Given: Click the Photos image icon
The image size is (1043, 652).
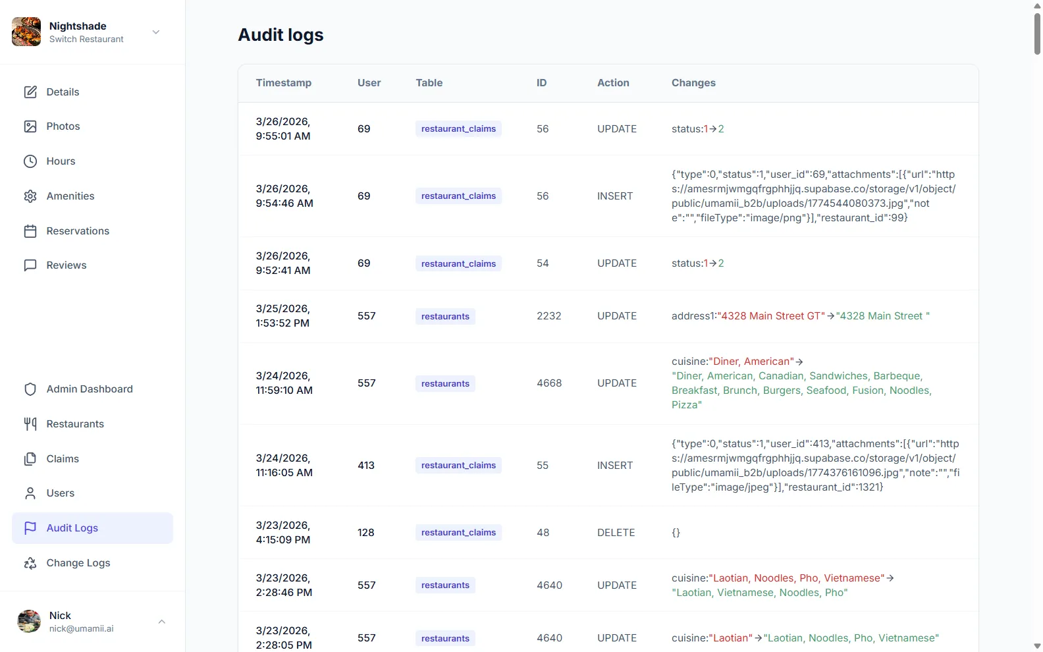Looking at the screenshot, I should point(30,126).
